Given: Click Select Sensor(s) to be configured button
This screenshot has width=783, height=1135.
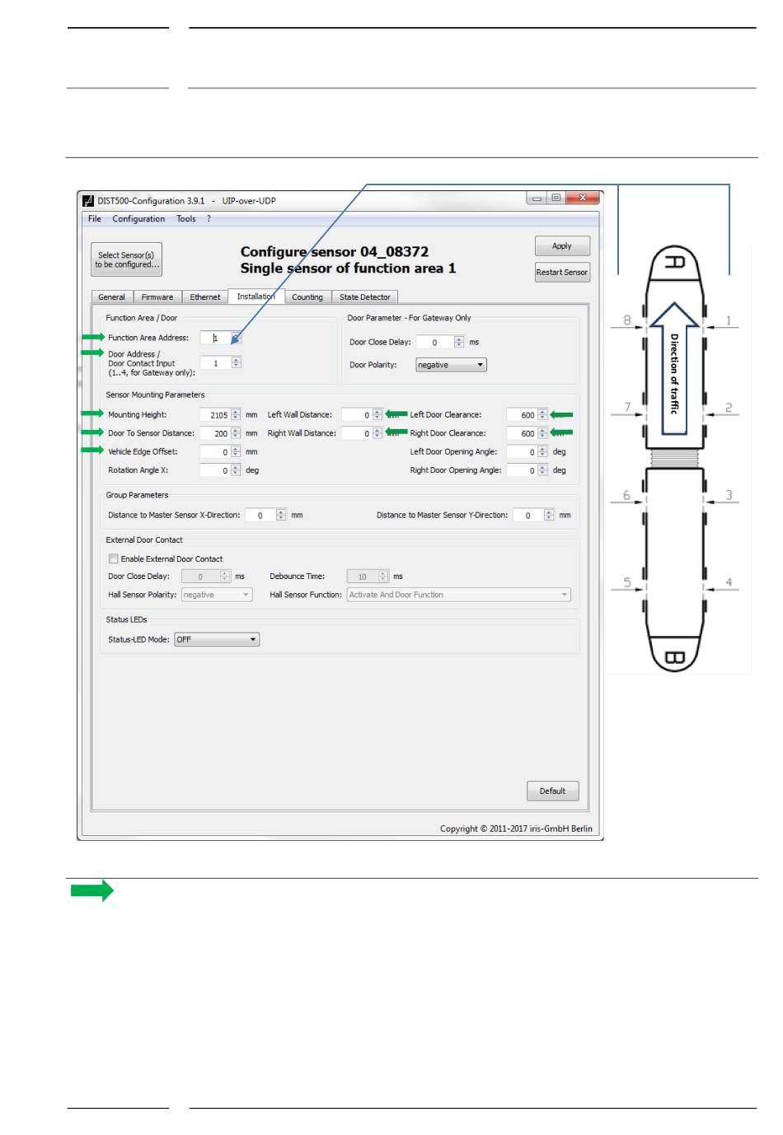Looking at the screenshot, I should pos(126,259).
